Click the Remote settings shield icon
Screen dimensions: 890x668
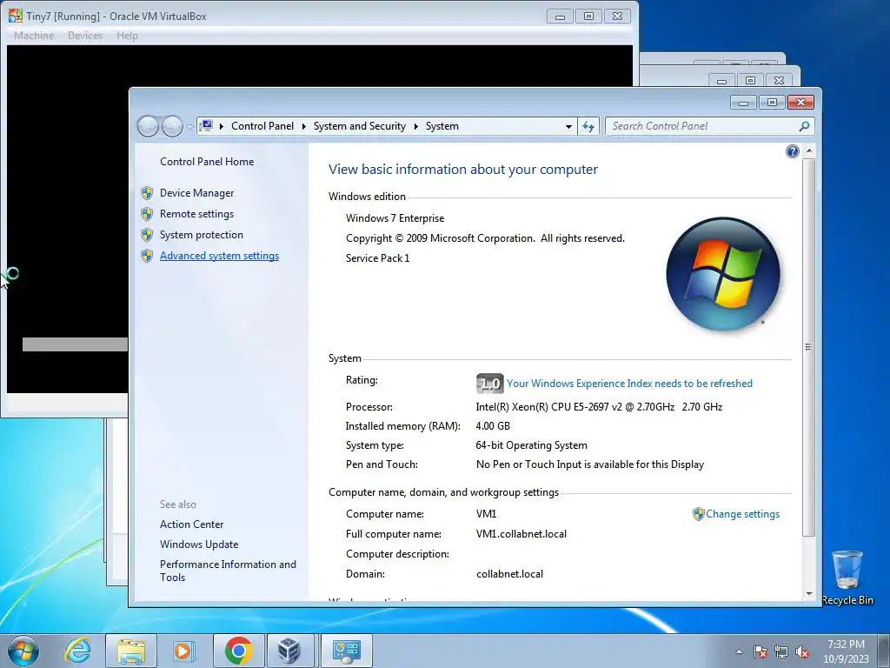point(147,214)
